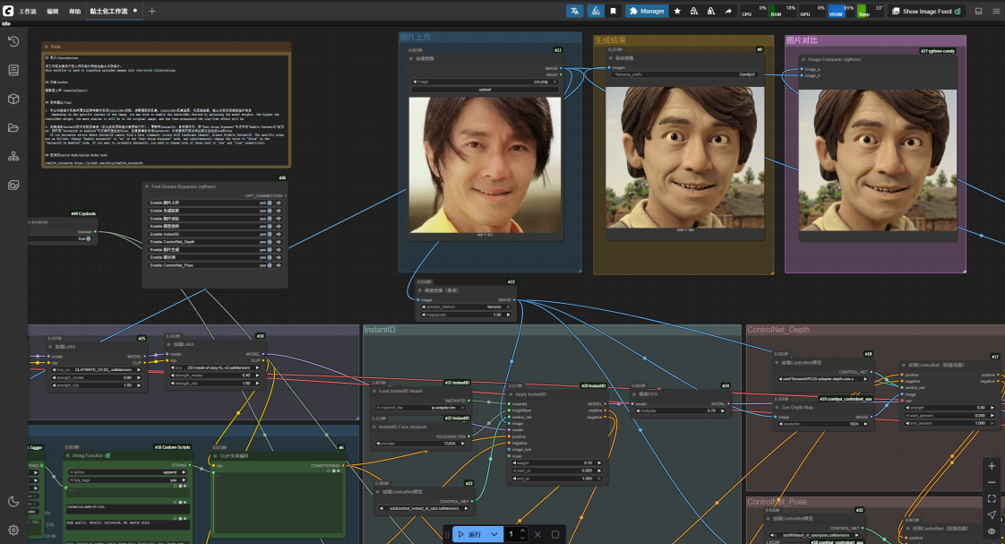Screen dimensions: 1005x544
Task: Open the 帮助 menu
Action: pyautogui.click(x=74, y=12)
